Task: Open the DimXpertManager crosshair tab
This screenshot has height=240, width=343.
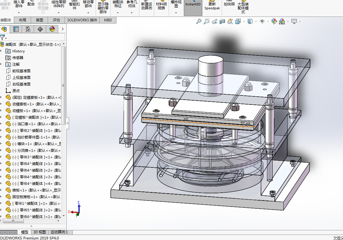Action: 40,29
